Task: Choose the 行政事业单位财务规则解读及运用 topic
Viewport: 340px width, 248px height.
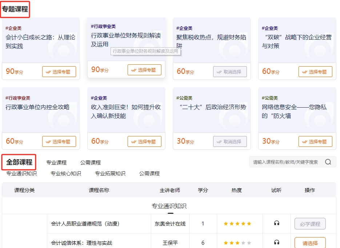Action: tap(144, 70)
